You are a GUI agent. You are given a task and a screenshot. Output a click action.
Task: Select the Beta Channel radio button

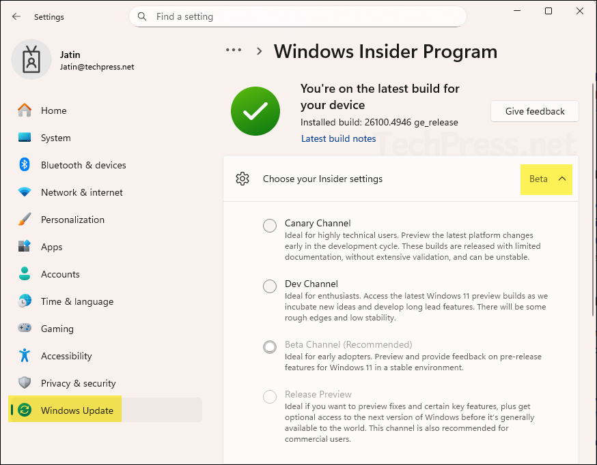coord(270,346)
